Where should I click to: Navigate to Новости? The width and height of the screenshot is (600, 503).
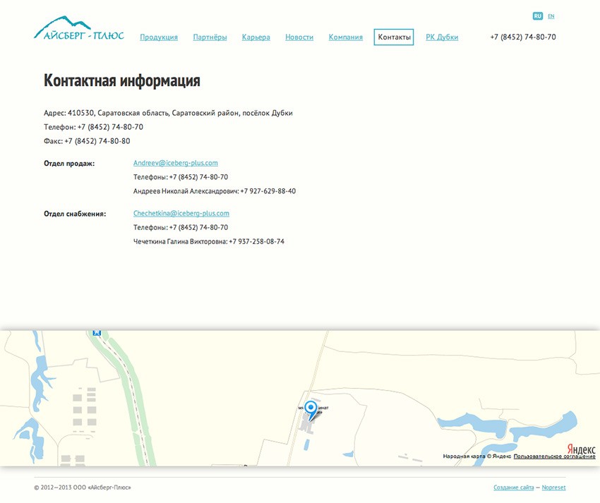pos(299,37)
